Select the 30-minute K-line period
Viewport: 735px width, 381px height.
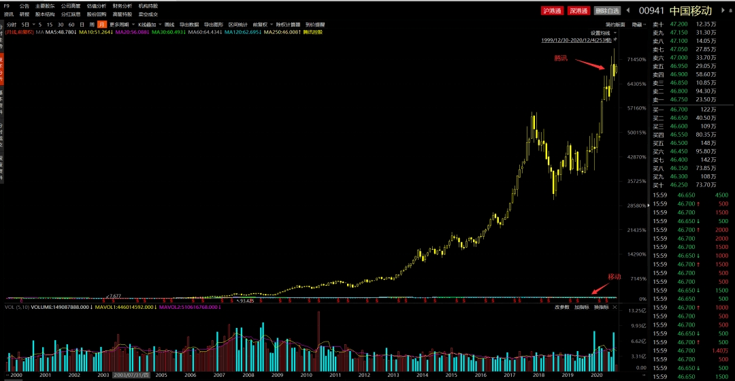pos(61,24)
